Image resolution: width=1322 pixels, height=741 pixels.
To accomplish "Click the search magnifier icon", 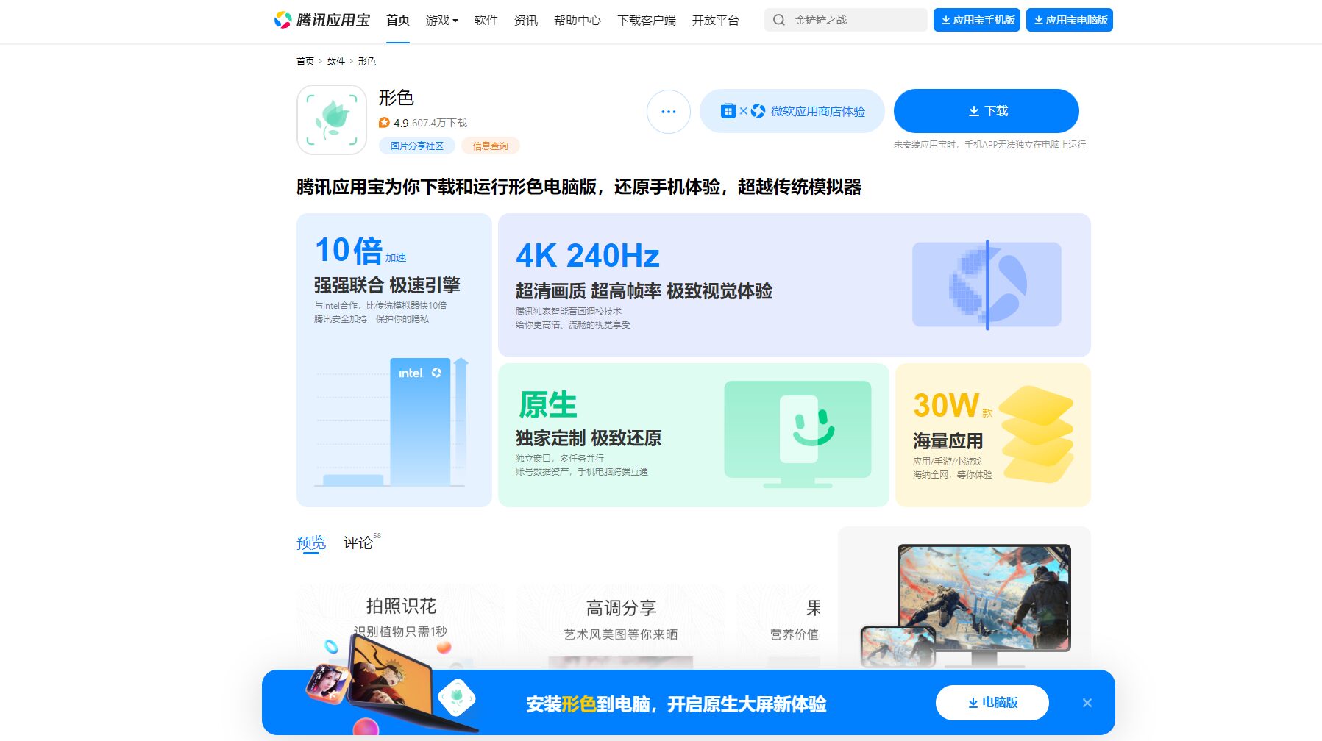I will (x=779, y=20).
